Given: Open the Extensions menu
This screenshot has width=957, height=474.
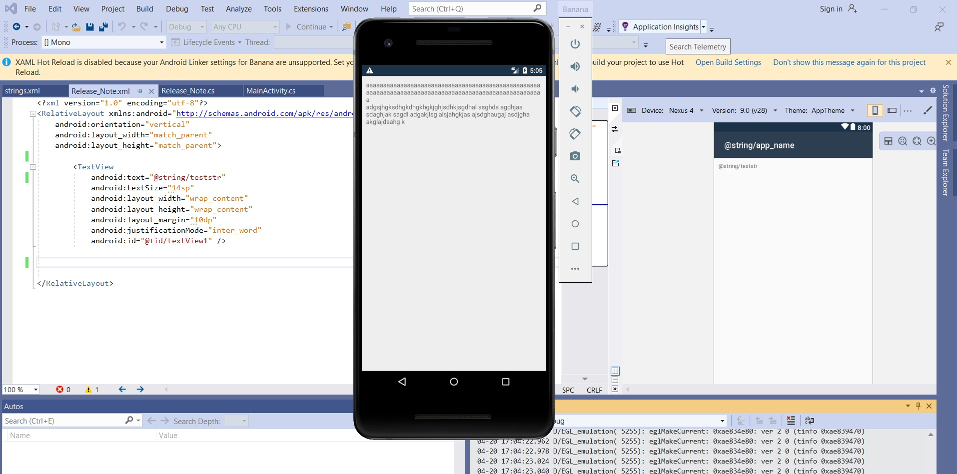Looking at the screenshot, I should [x=311, y=9].
